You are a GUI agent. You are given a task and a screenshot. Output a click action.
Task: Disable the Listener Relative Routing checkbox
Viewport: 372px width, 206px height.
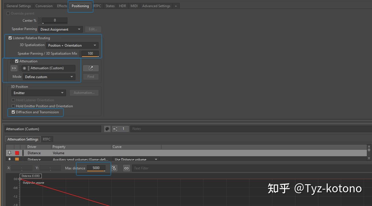tap(10, 38)
